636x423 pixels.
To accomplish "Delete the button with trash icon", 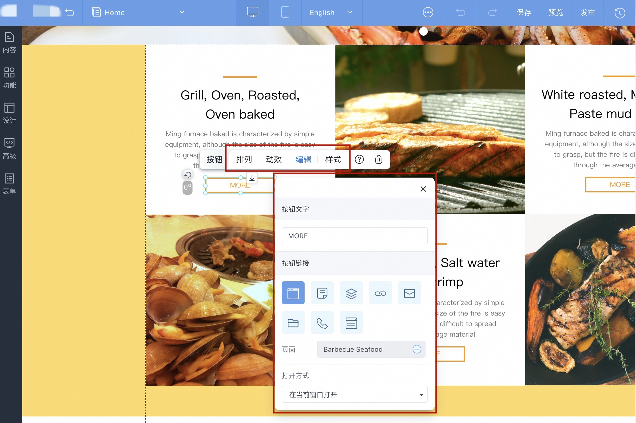I will point(378,159).
